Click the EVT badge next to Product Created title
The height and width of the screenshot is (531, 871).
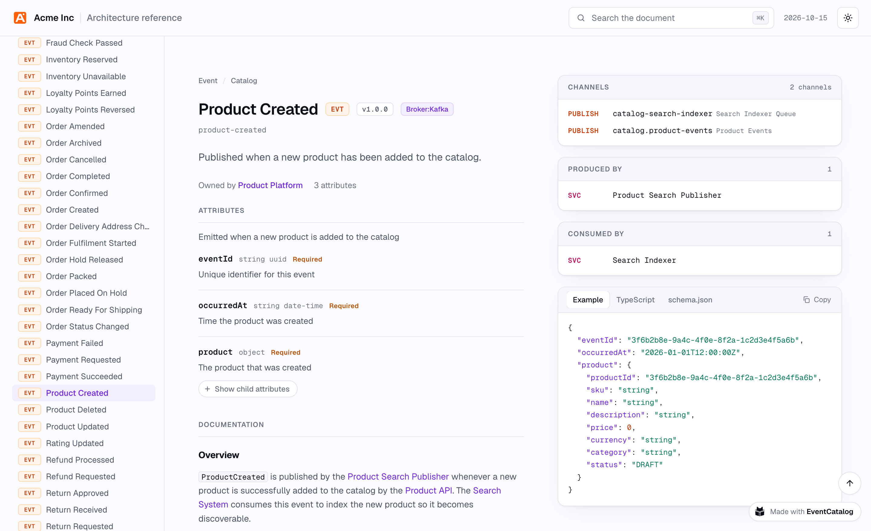click(337, 109)
